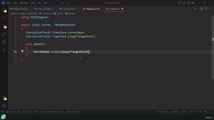This screenshot has height=120, width=214.
Task: Open the Testing flask view
Action: (x=4, y=50)
